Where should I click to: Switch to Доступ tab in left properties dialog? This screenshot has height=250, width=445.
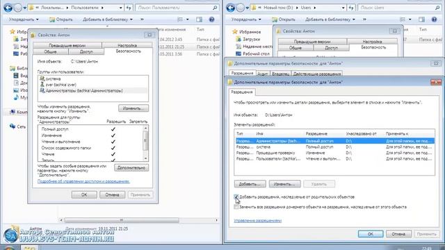(x=86, y=52)
